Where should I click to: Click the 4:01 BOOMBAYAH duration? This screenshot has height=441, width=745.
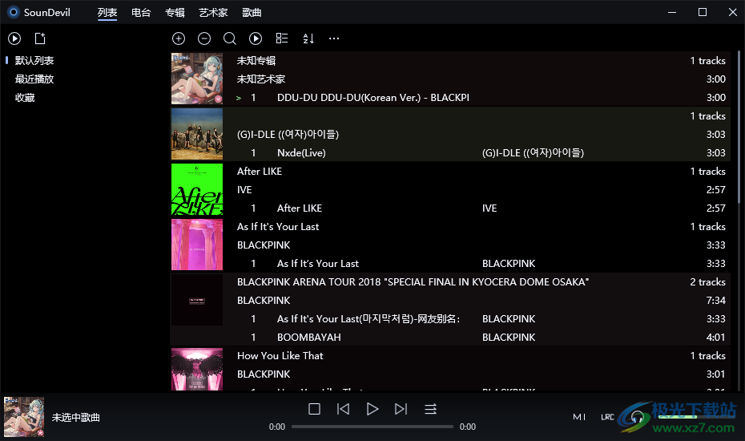point(715,338)
